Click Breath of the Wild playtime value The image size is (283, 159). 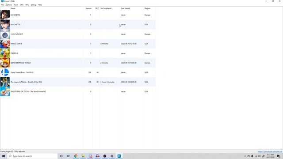click(x=107, y=82)
